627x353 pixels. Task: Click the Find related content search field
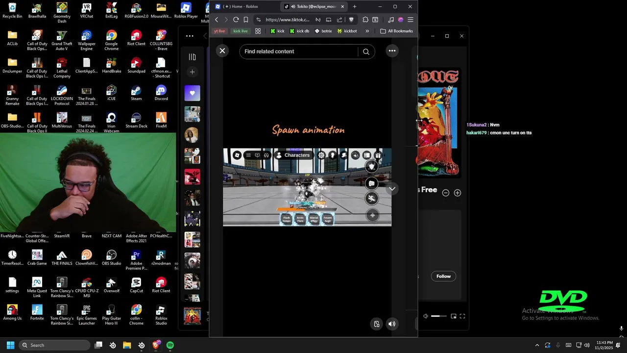[x=299, y=51]
